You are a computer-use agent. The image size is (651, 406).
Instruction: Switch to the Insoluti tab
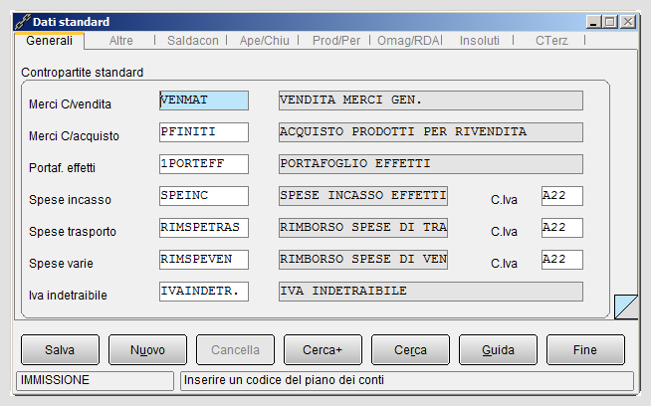pyautogui.click(x=479, y=40)
